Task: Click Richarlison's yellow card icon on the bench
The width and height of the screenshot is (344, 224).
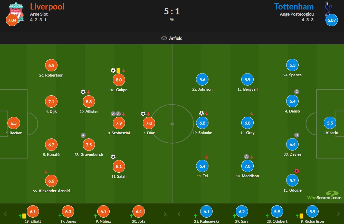Action: 301,216
